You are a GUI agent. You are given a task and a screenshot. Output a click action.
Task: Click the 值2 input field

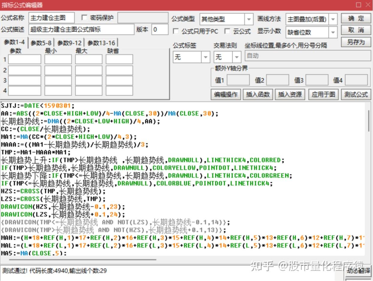click(x=278, y=80)
